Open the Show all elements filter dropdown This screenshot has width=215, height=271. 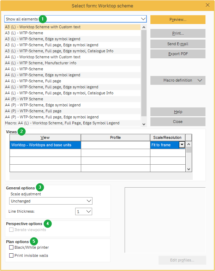point(143,19)
